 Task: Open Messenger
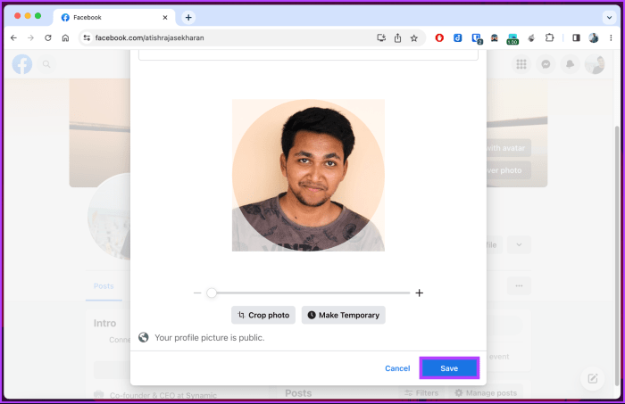pyautogui.click(x=546, y=64)
